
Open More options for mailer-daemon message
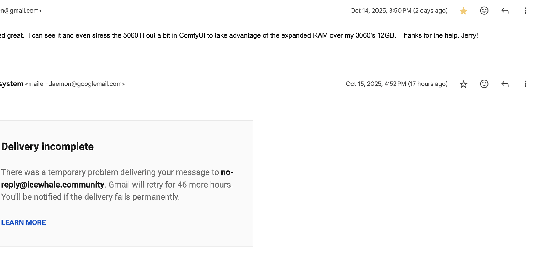coord(526,84)
